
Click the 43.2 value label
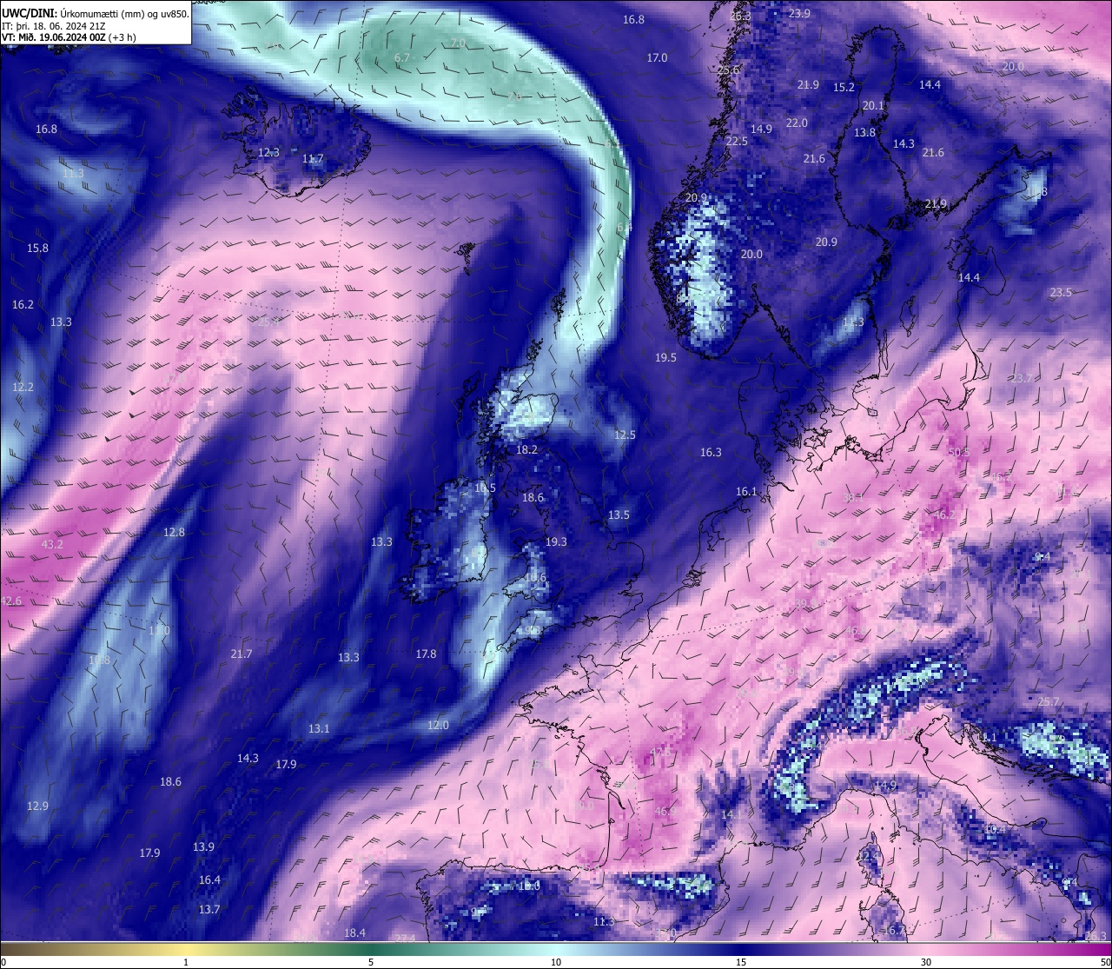click(52, 544)
